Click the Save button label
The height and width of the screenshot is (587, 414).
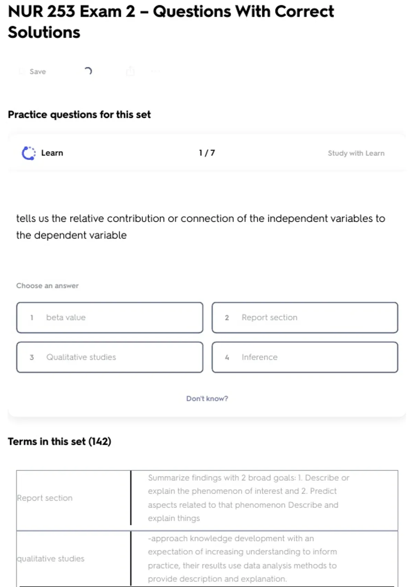[x=38, y=71]
